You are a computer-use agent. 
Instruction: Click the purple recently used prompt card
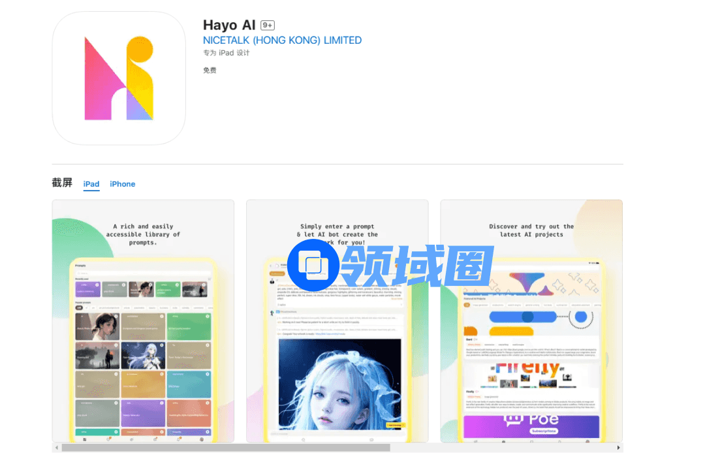coord(87,289)
